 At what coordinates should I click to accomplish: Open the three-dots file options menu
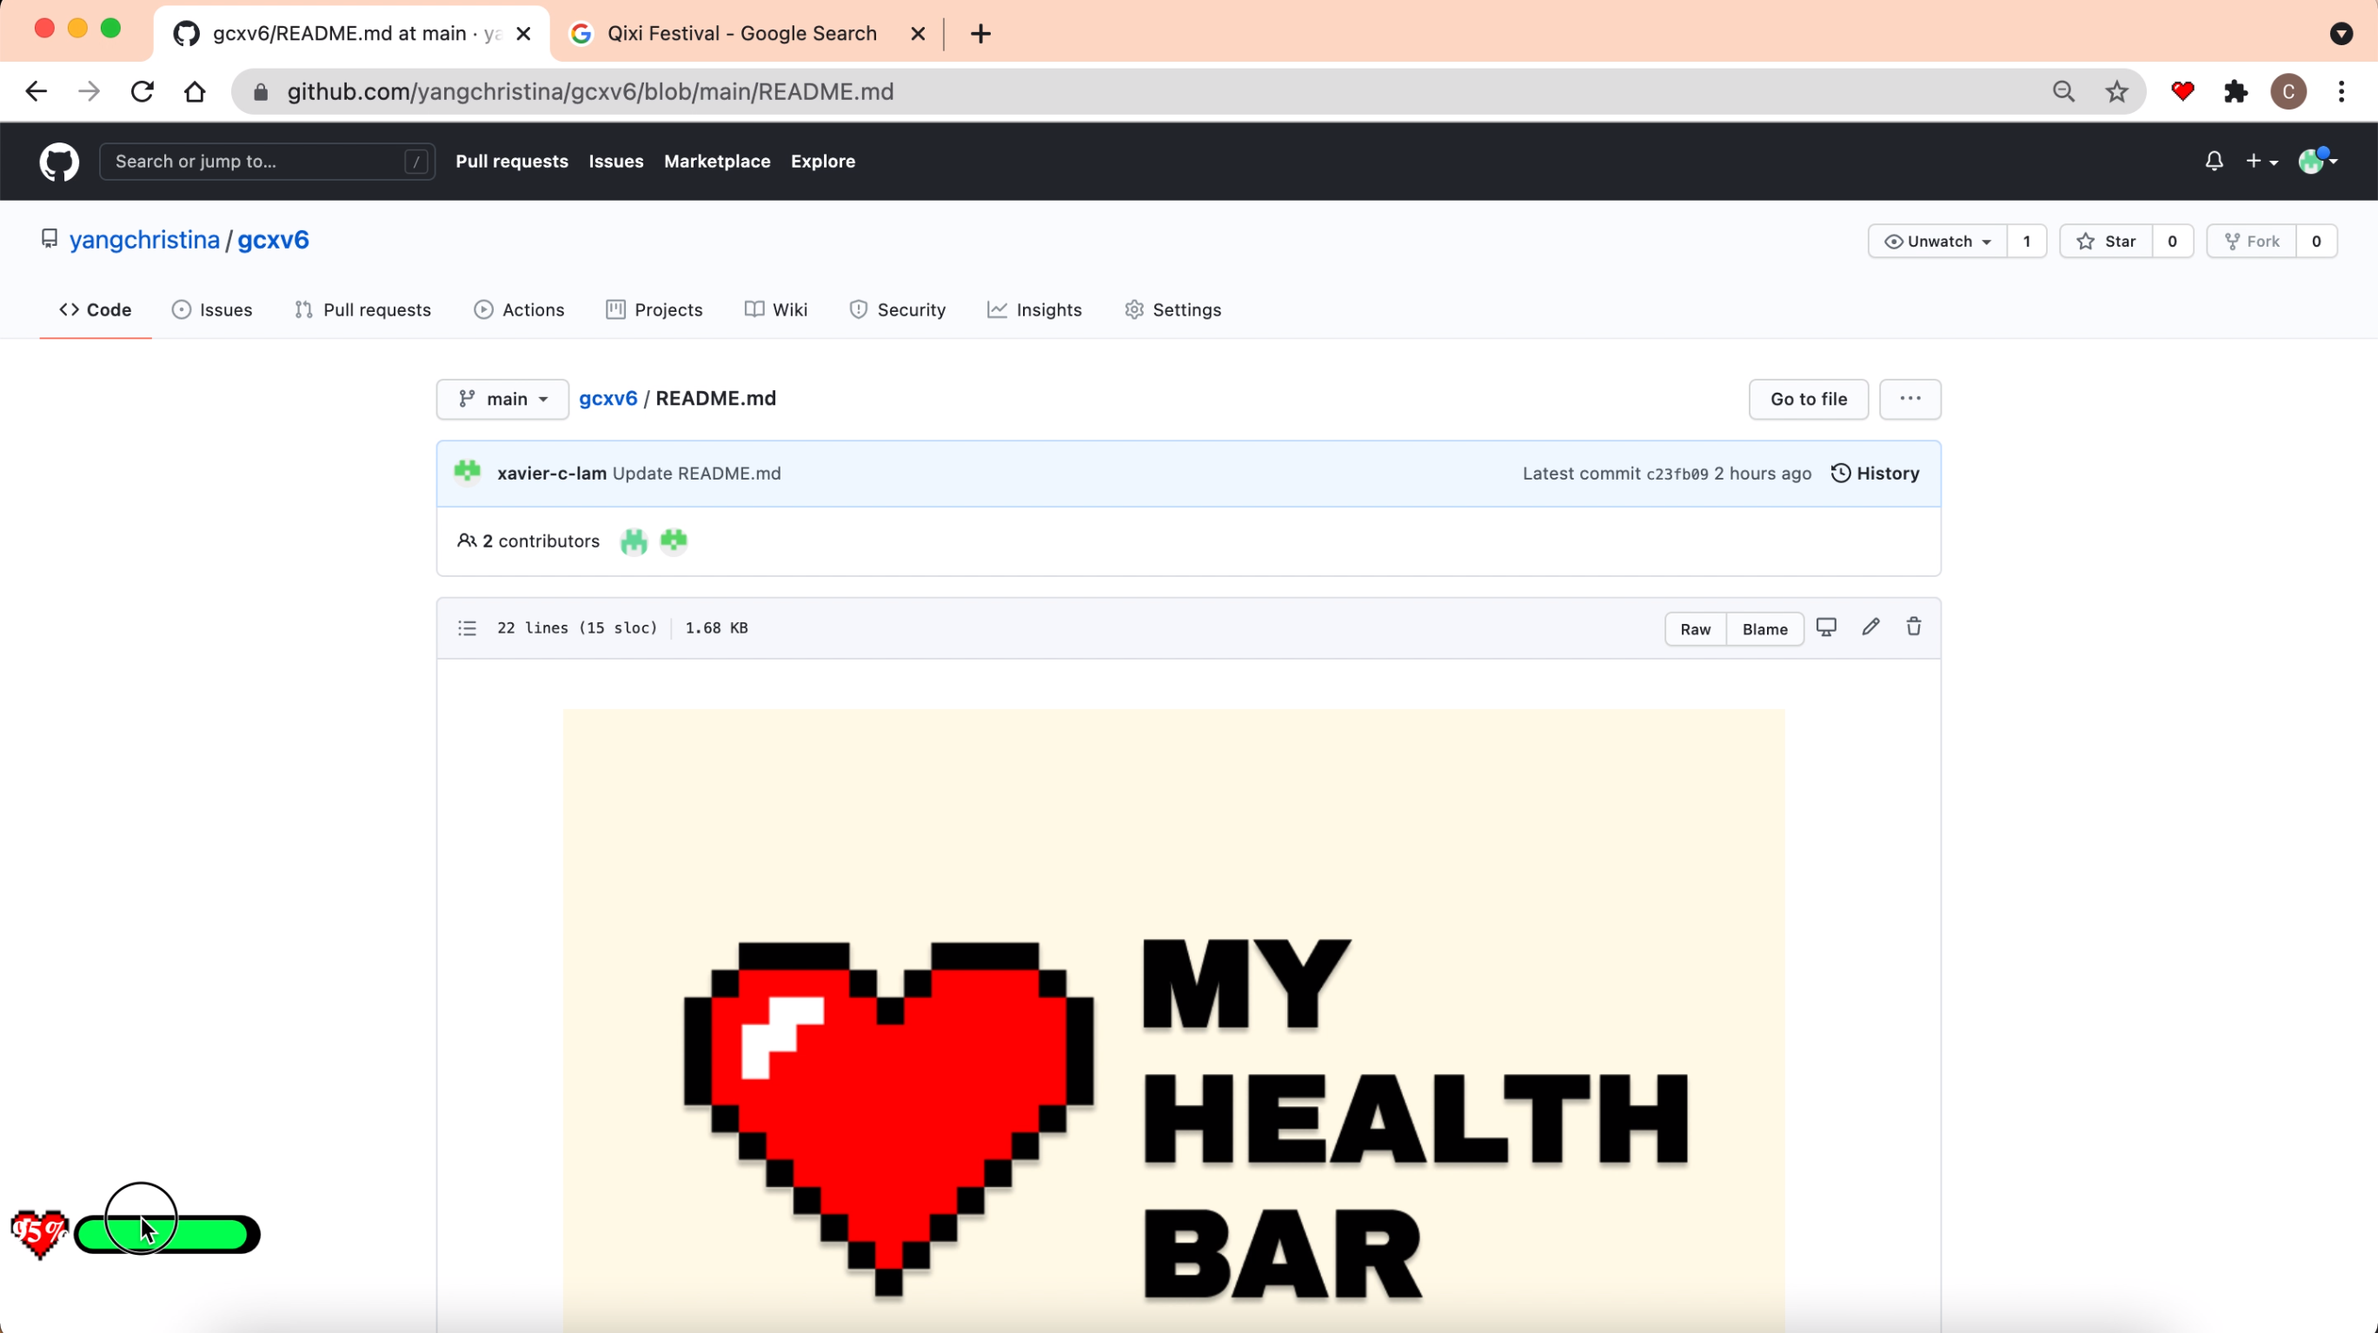1910,399
